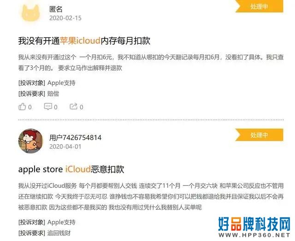Click the anonymous user's cat avatar

coord(31,13)
